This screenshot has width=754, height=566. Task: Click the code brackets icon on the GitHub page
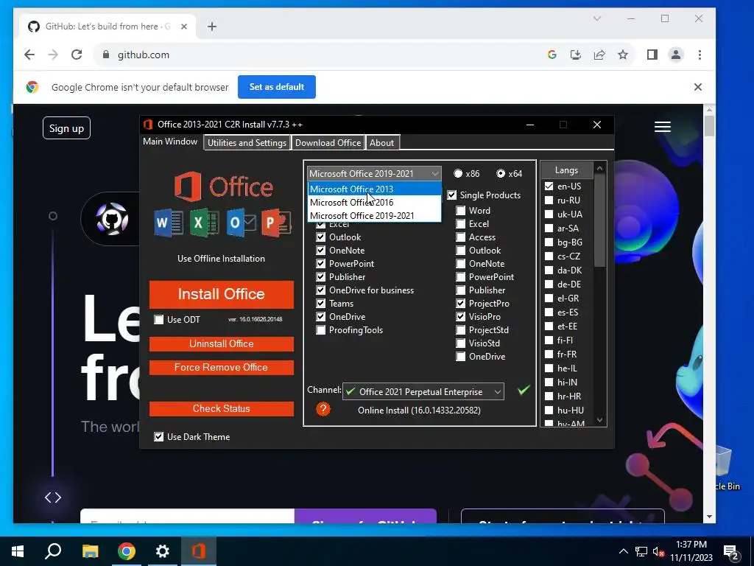click(x=53, y=497)
